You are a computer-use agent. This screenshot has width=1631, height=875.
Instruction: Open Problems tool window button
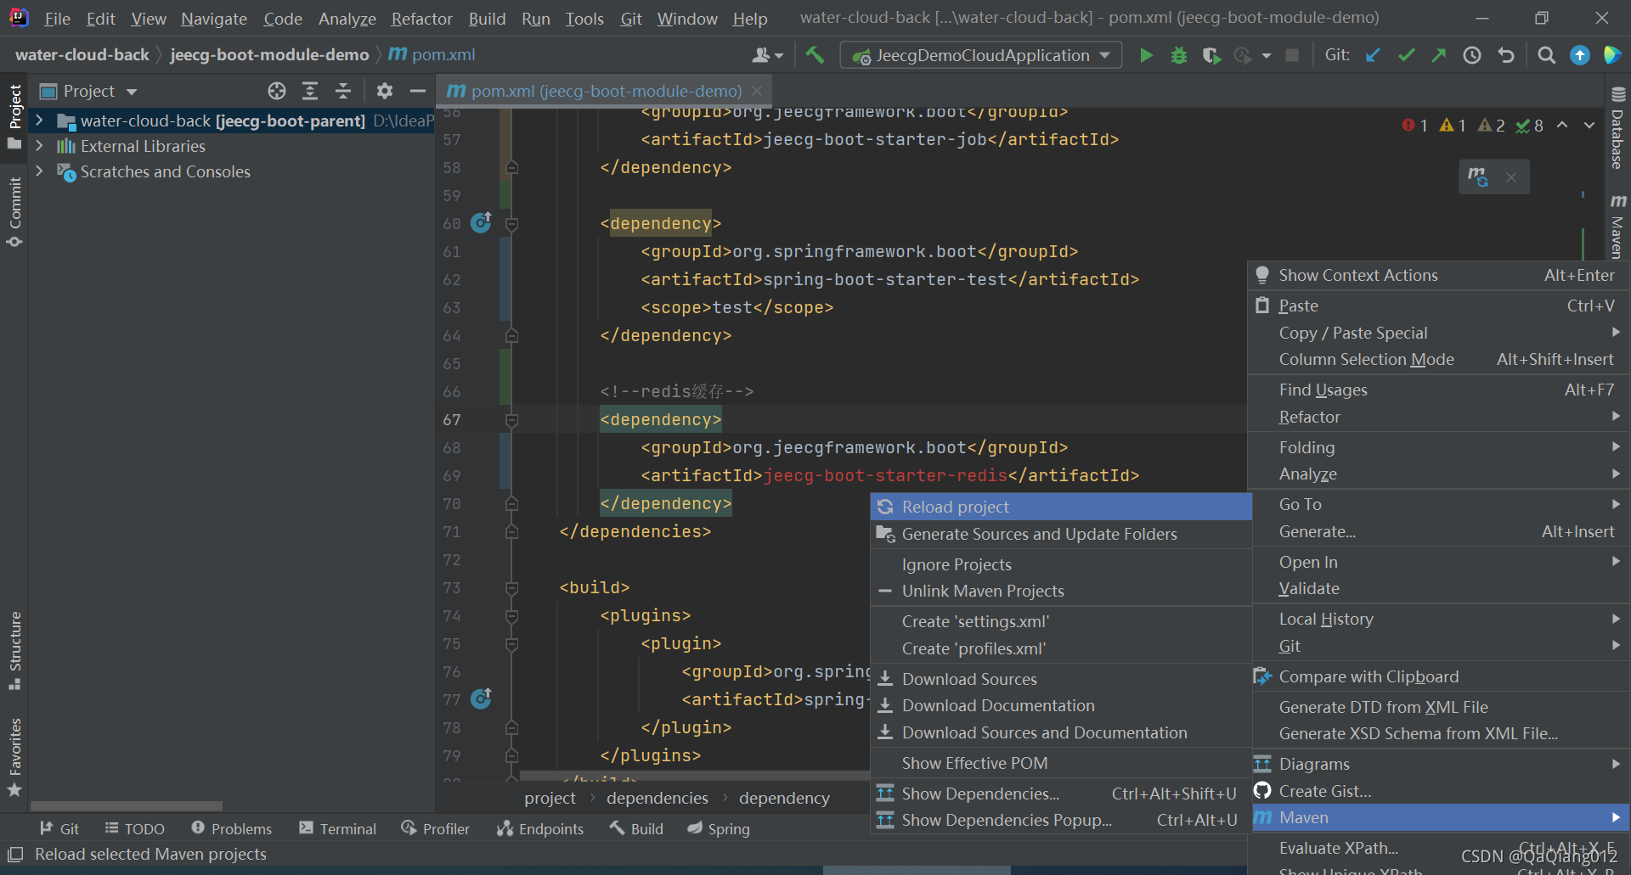tap(232, 828)
